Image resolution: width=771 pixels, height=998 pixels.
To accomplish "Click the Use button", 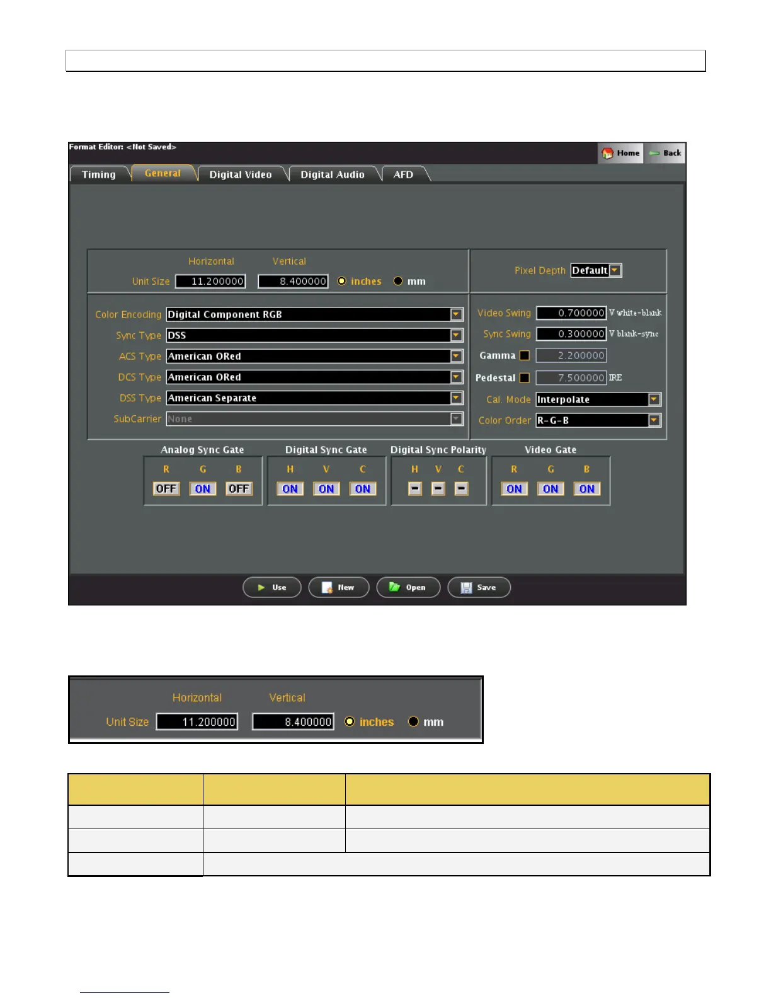I will coord(272,587).
